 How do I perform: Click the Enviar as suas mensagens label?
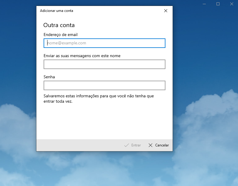(x=82, y=56)
